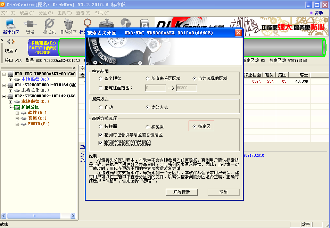The height and width of the screenshot is (228, 330).
Task: Click the 开始搜索 start search button
Action: [x=182, y=192]
